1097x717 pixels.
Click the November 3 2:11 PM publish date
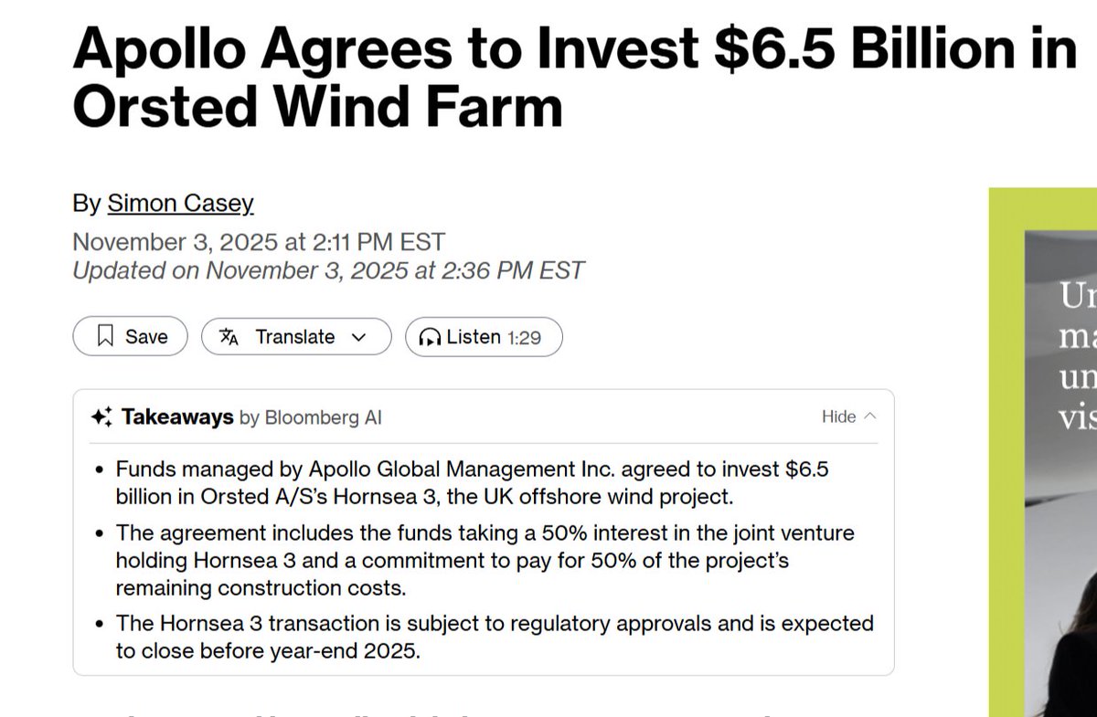tap(259, 242)
